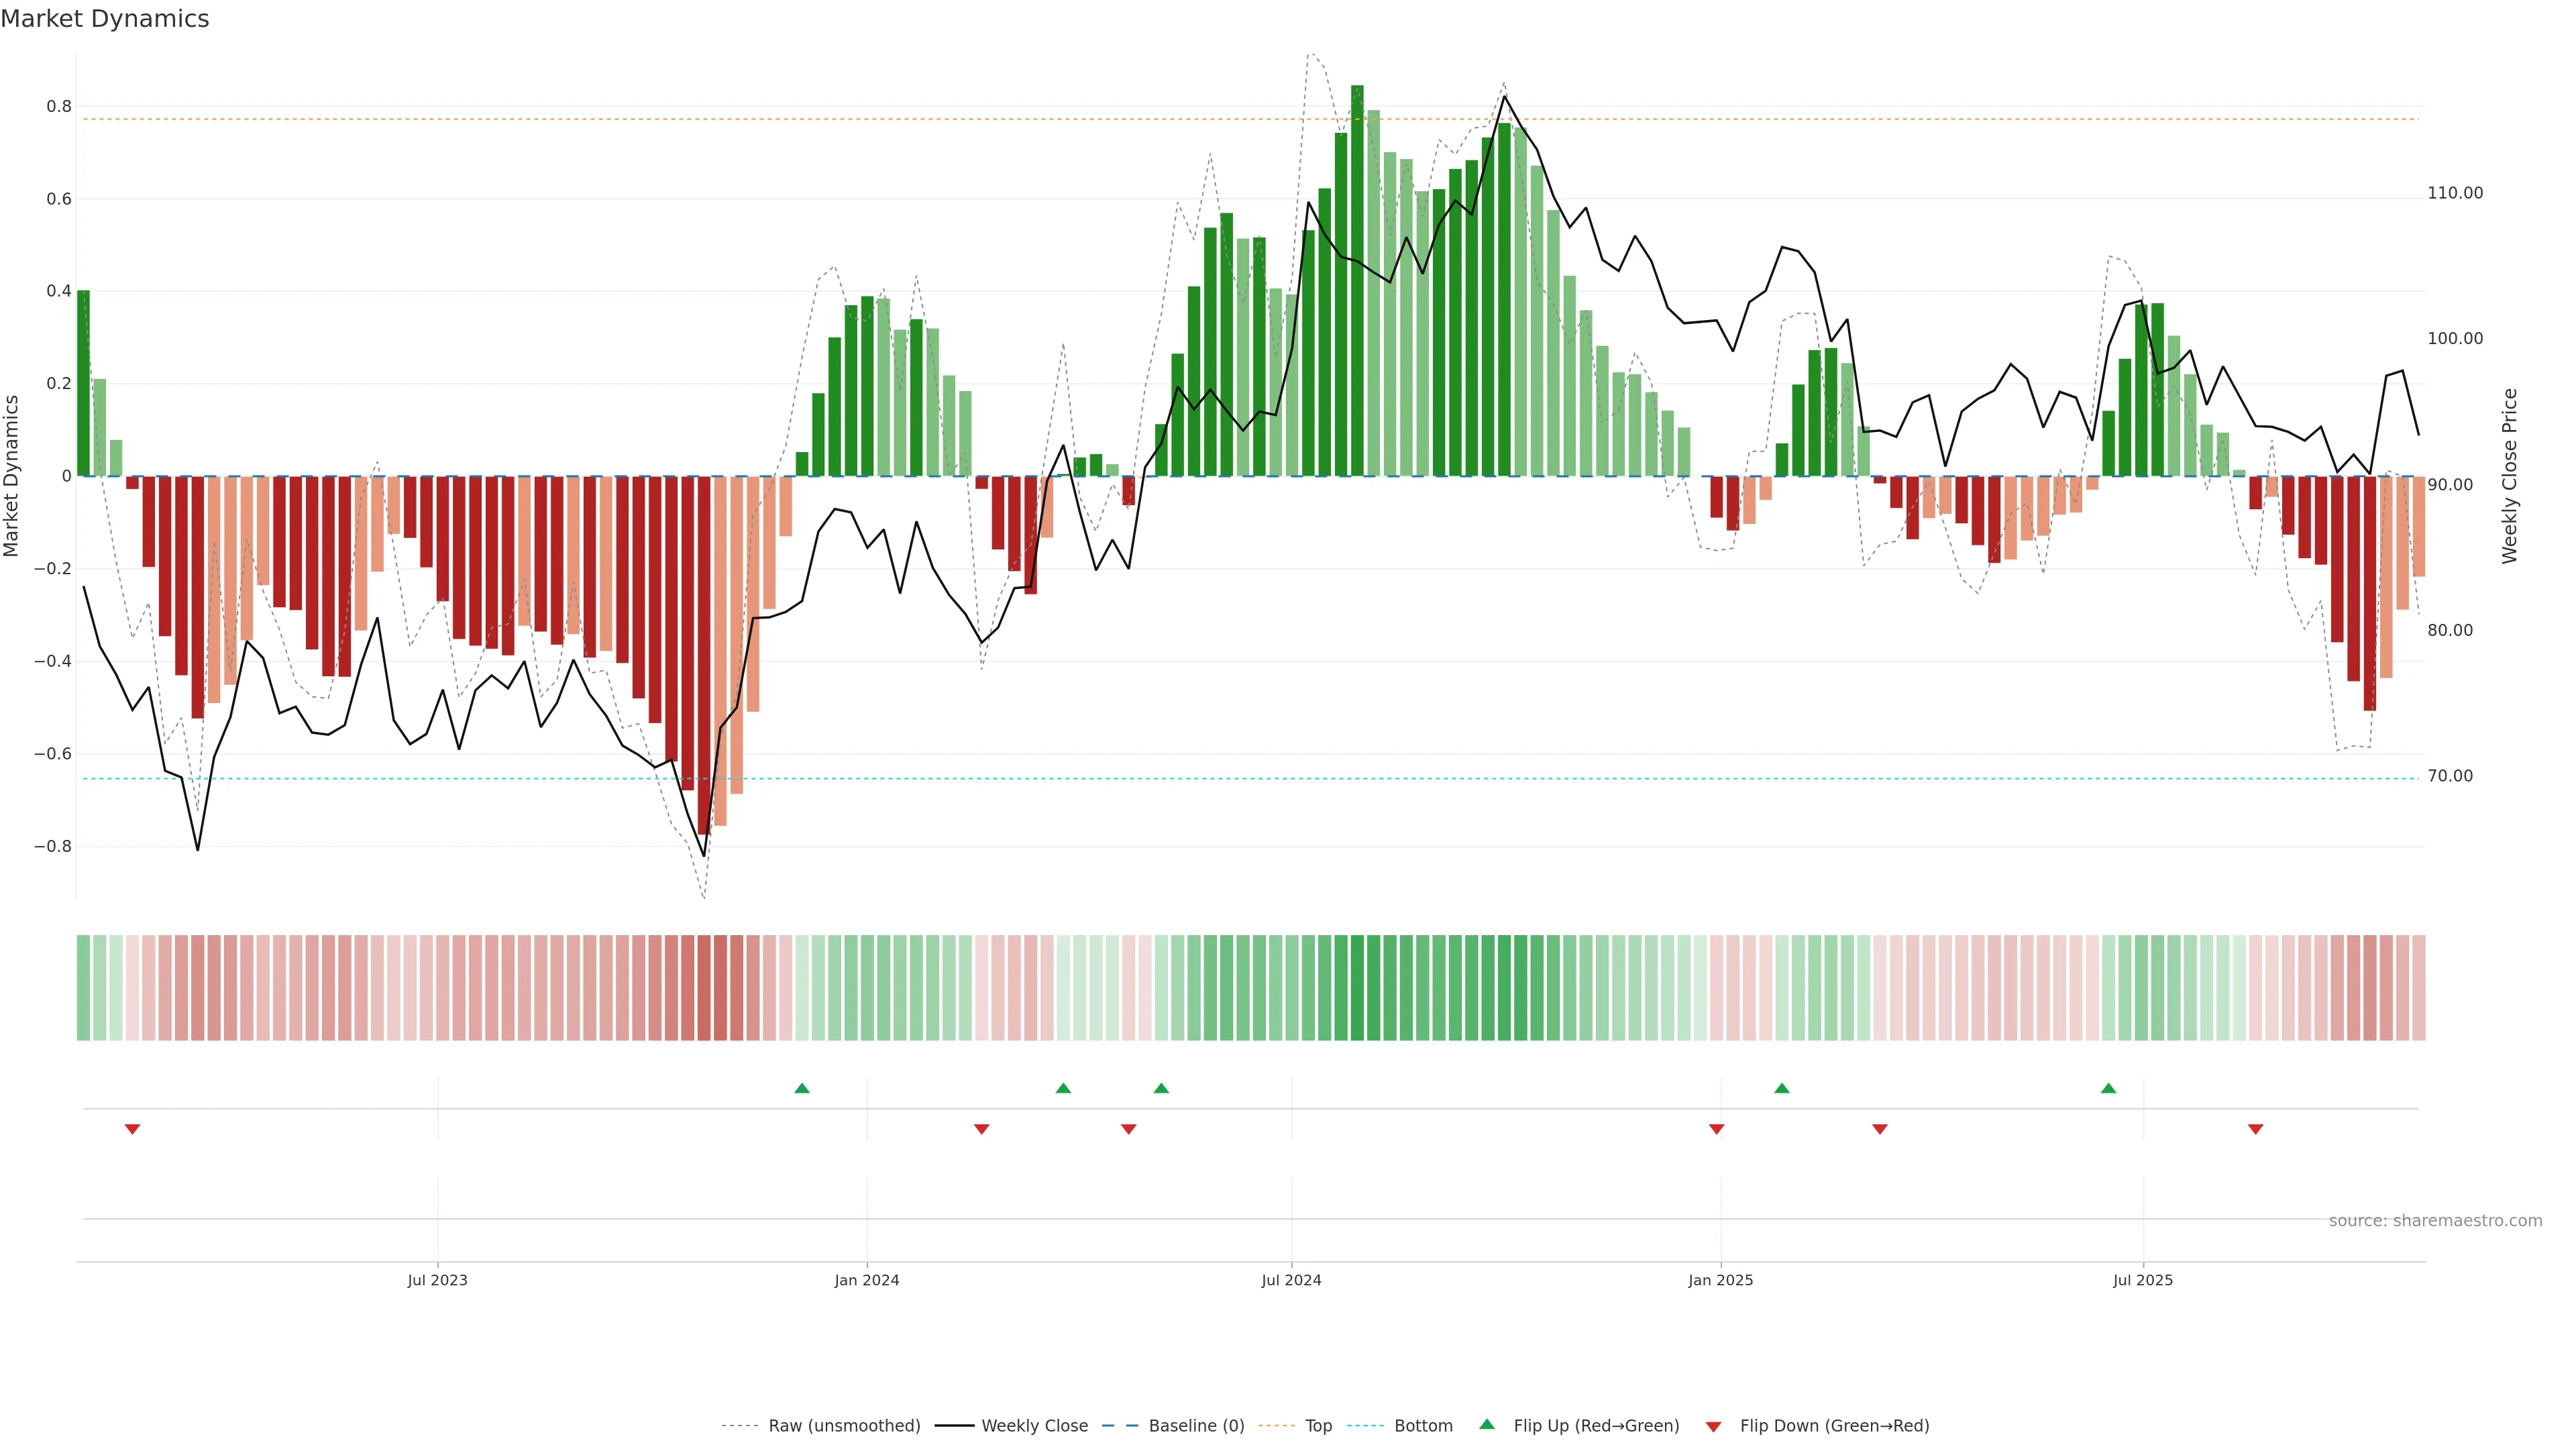Click the source: sharemaestro.com text
2576x1449 pixels.
(x=2435, y=1221)
